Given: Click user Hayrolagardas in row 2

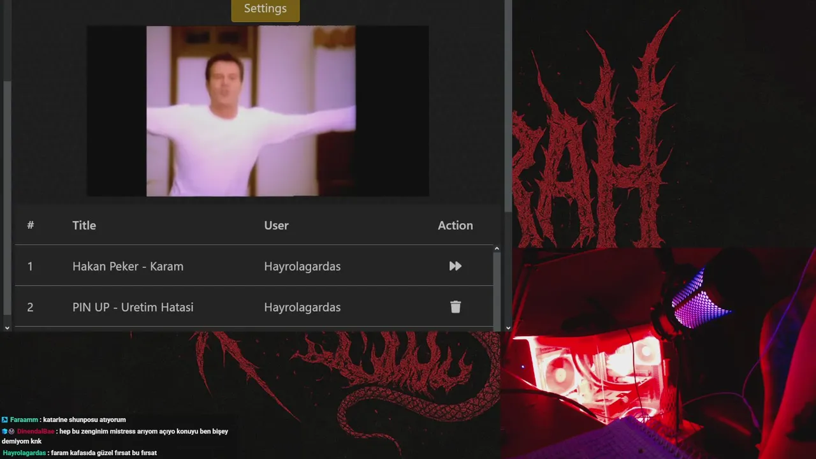Looking at the screenshot, I should coord(302,307).
